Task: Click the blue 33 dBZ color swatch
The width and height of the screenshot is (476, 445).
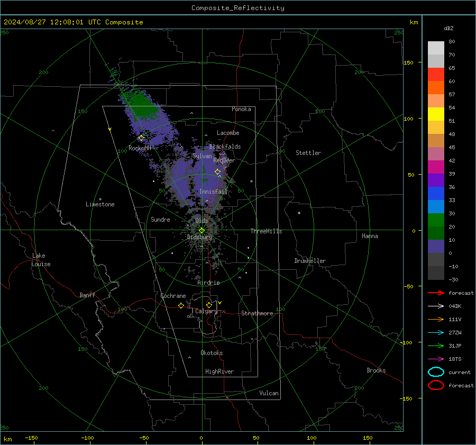Action: click(x=436, y=194)
